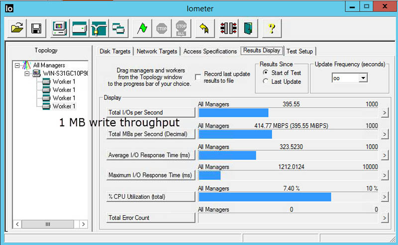Expand options for Average I/O Response Time bar

click(385, 155)
